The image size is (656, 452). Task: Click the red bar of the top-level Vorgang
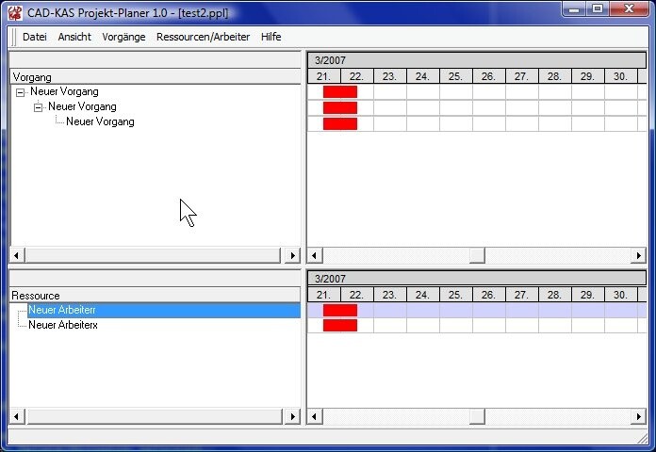point(340,92)
